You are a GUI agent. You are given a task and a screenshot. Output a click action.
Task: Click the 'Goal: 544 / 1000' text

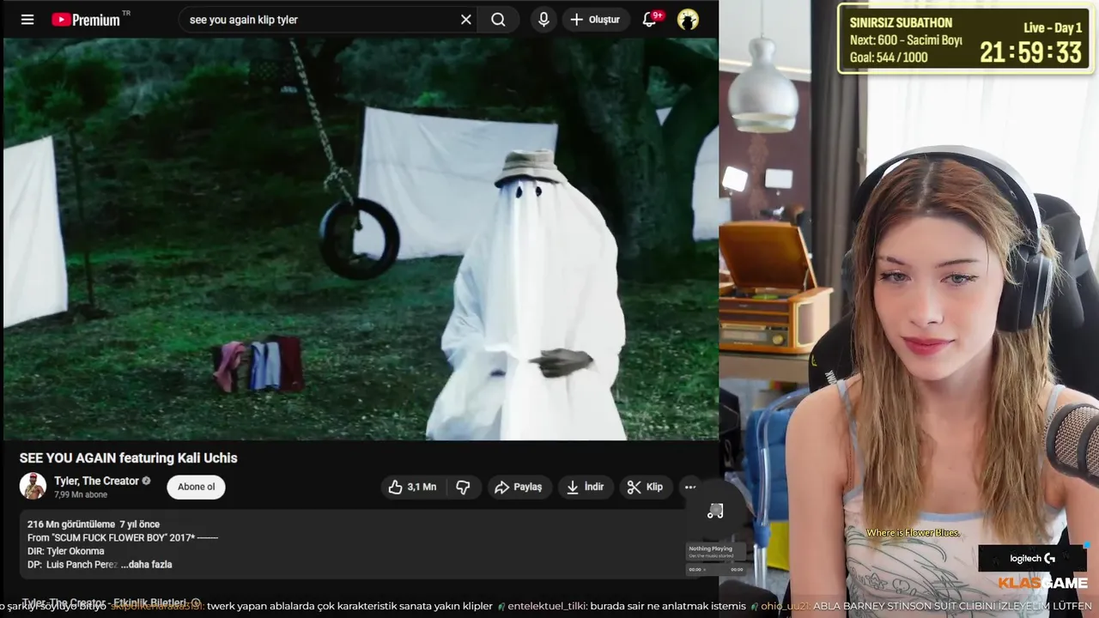889,58
